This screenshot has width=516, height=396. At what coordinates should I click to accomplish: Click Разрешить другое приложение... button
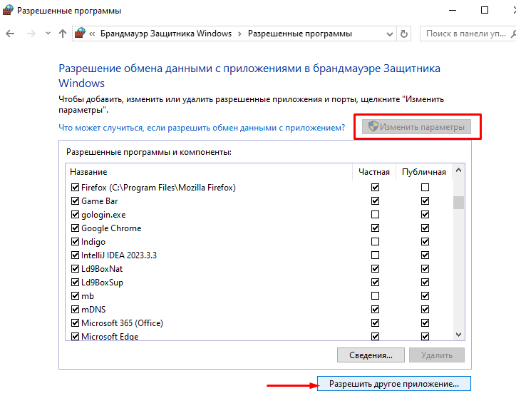tap(394, 384)
